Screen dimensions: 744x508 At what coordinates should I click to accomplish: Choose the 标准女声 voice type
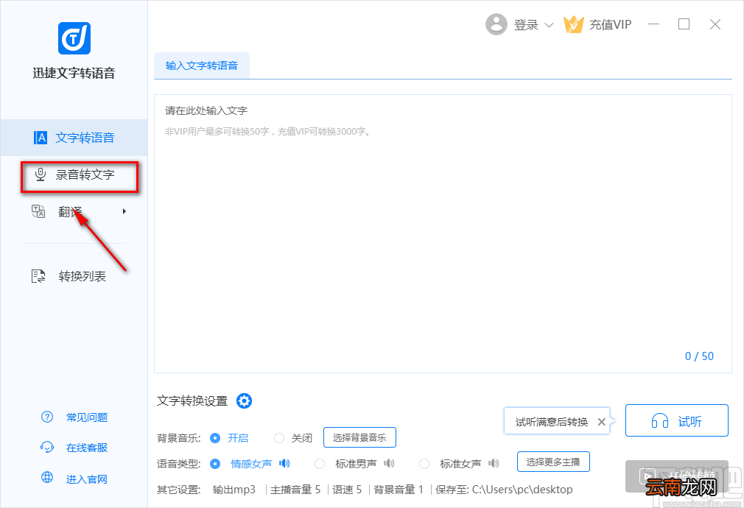424,463
